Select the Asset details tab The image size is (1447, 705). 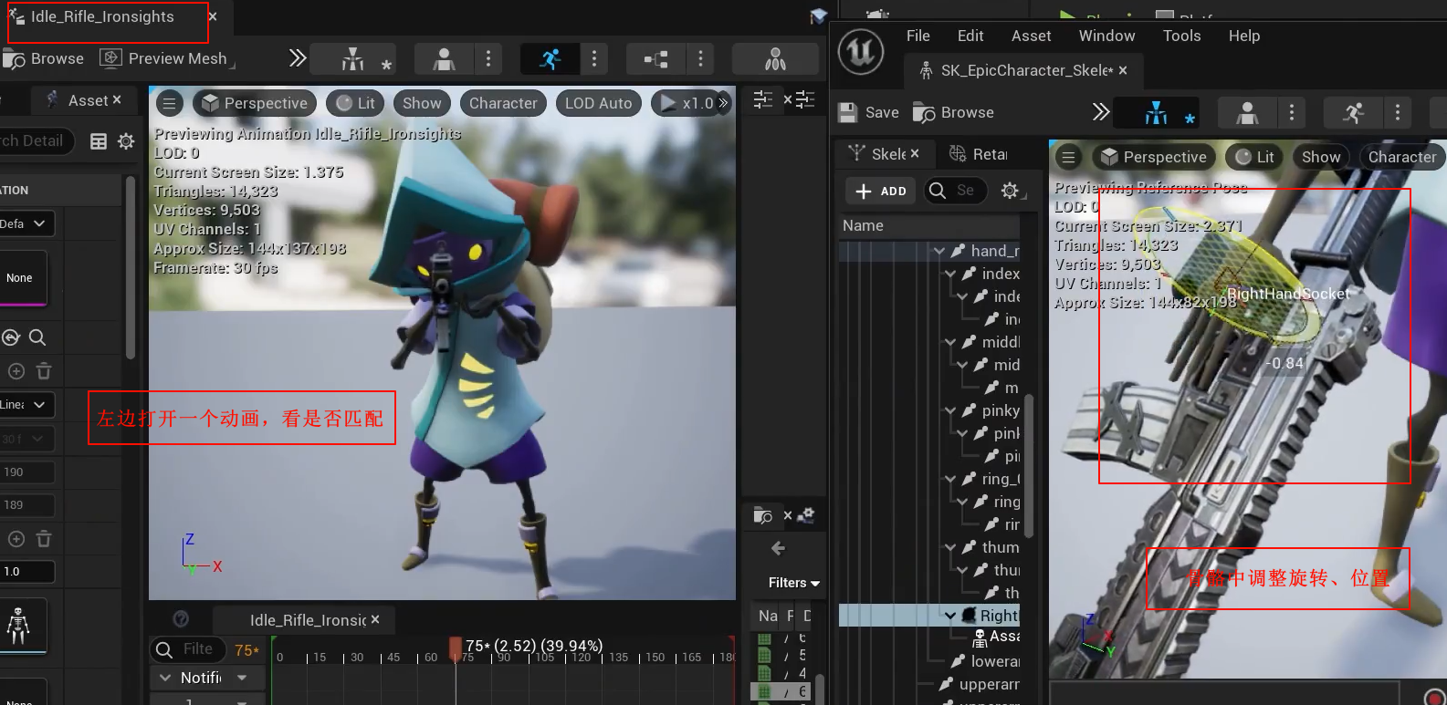pyautogui.click(x=88, y=100)
